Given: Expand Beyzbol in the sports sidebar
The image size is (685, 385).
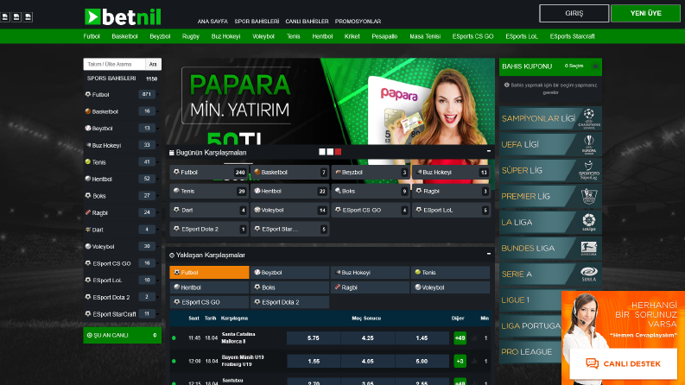Looking at the screenshot, I should pyautogui.click(x=123, y=129).
